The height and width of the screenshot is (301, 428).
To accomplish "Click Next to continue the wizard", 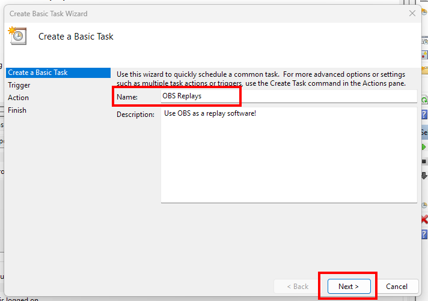I will point(349,286).
